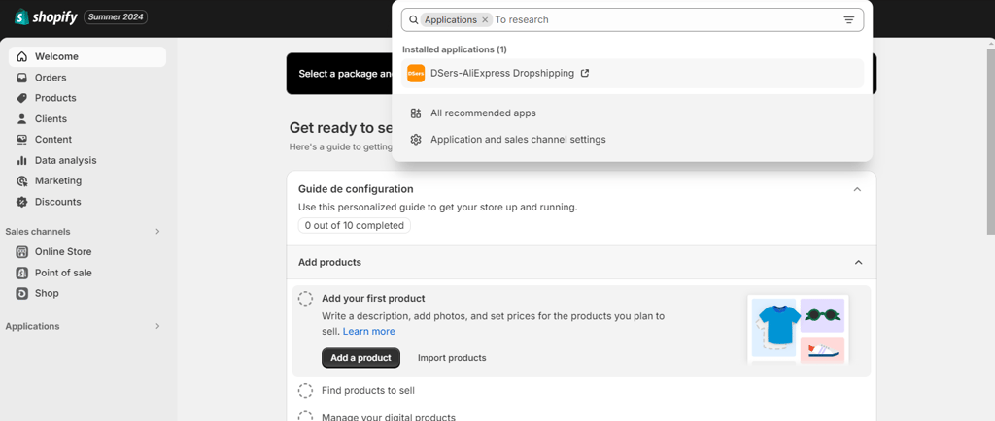This screenshot has width=995, height=421.
Task: Click the Content image icon
Action: tap(22, 140)
